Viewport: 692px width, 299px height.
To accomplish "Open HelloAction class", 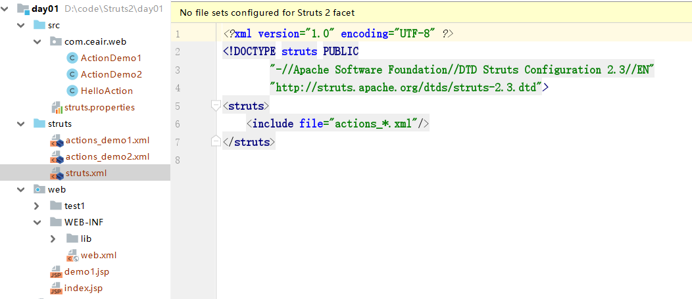I will point(107,91).
